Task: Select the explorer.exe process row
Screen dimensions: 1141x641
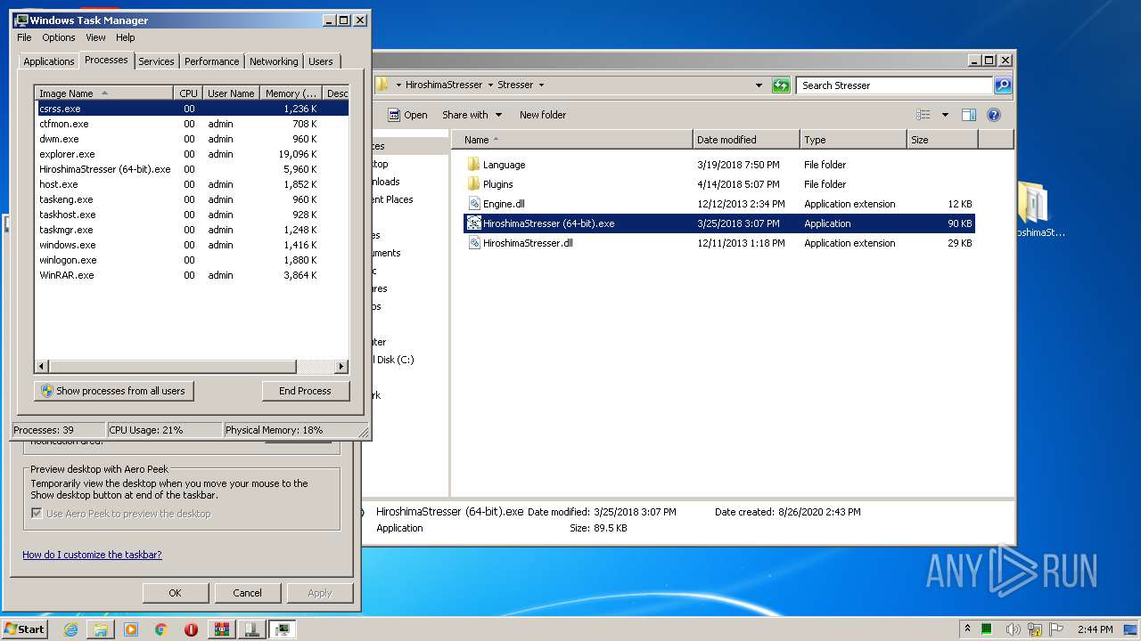Action: (x=192, y=154)
